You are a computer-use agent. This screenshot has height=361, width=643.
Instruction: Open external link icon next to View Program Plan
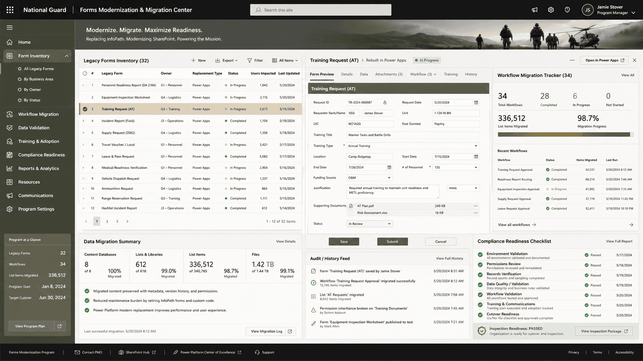point(60,326)
